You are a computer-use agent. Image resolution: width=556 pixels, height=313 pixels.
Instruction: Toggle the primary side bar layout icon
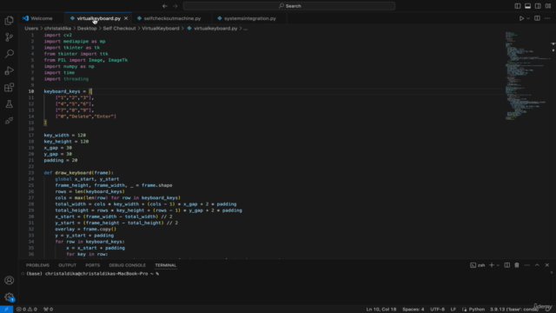518,6
